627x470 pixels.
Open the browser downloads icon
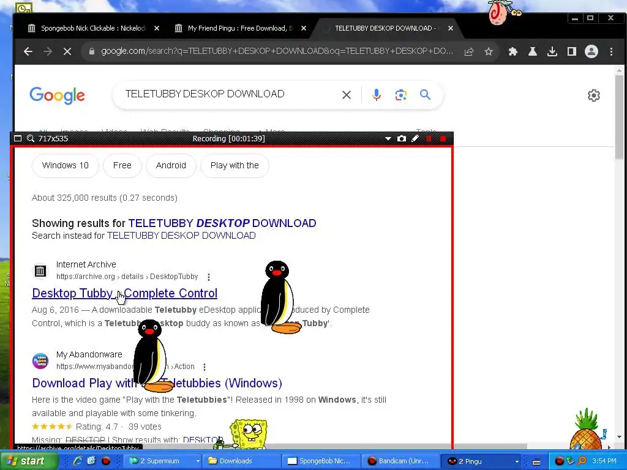(x=552, y=51)
